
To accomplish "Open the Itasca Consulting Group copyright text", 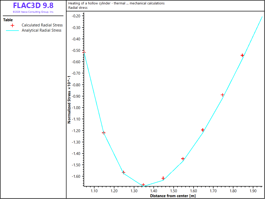I will pos(33,12).
